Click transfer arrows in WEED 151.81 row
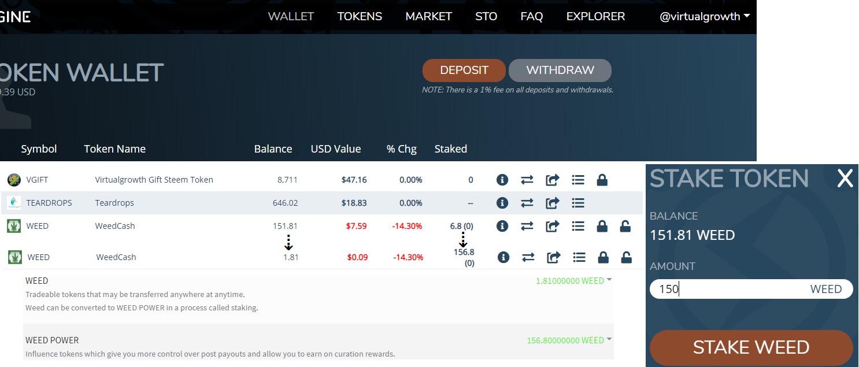 click(527, 226)
